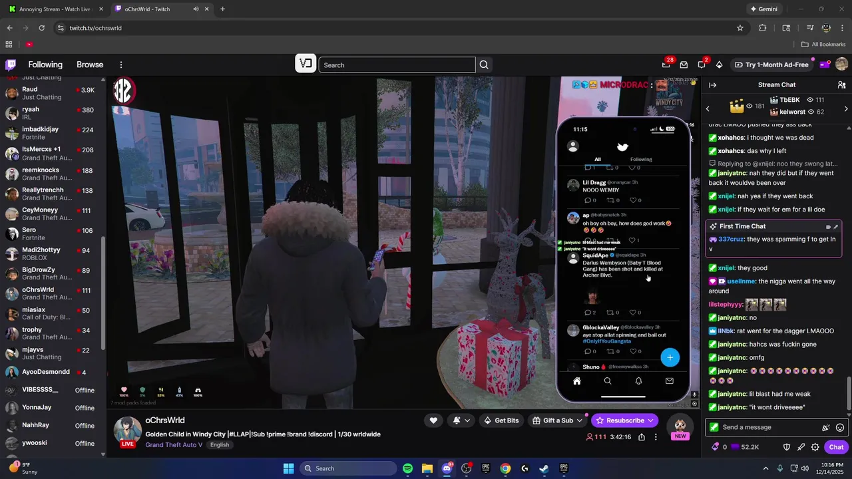Open Twitch notifications with 28 badge
The height and width of the screenshot is (479, 852).
click(x=666, y=65)
